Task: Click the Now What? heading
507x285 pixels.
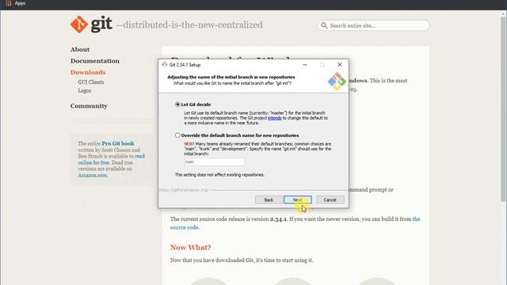Action: (x=190, y=248)
